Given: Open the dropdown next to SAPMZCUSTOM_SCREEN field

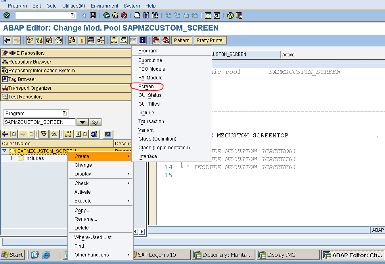Looking at the screenshot, I should point(82,122).
